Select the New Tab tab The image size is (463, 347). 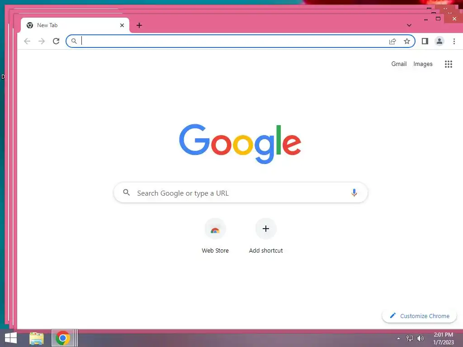point(75,25)
